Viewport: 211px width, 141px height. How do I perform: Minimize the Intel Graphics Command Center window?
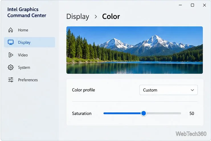[x=180, y=5]
